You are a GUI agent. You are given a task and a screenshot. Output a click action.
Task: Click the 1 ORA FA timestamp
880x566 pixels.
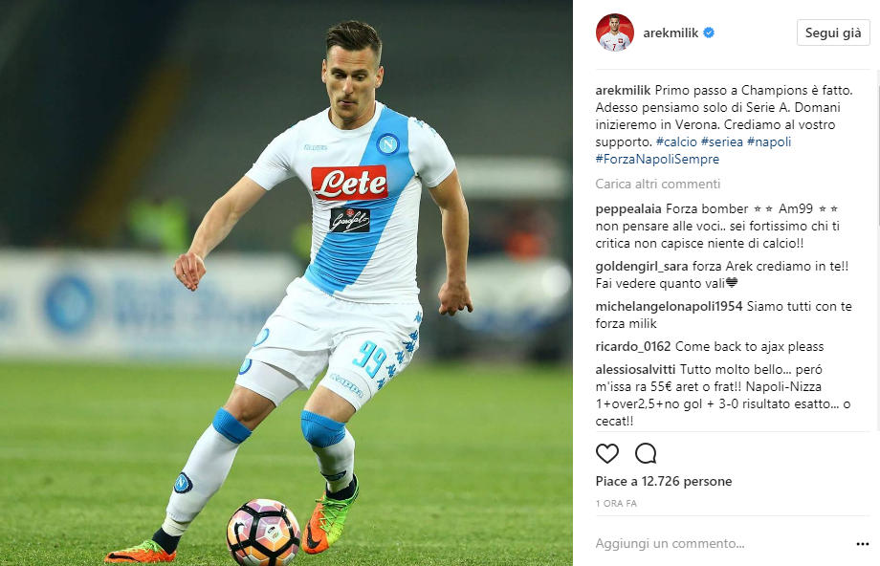point(616,504)
